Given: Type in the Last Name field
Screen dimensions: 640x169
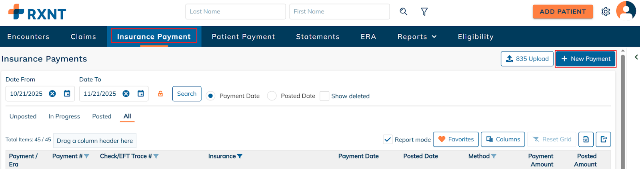Looking at the screenshot, I should [235, 12].
